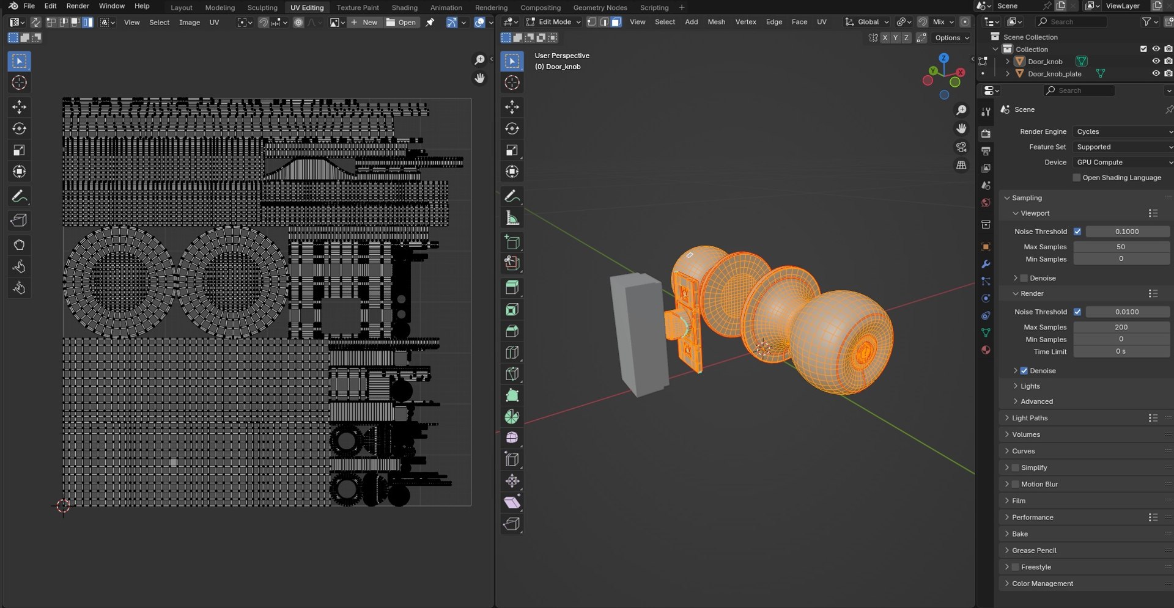Open the Material properties tab
This screenshot has height=608, width=1174.
point(986,350)
